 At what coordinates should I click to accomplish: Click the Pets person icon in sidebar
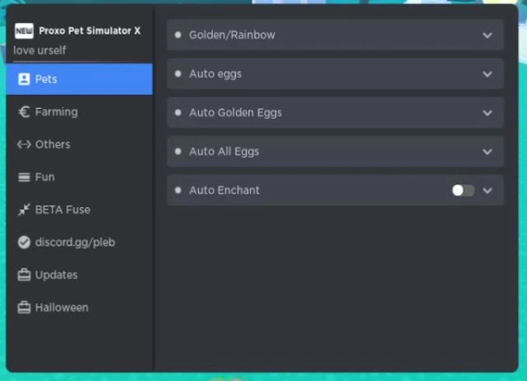24,79
